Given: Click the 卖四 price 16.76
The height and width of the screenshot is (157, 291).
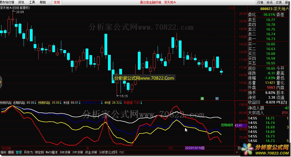Looking at the screenshot, I should 271,25.
